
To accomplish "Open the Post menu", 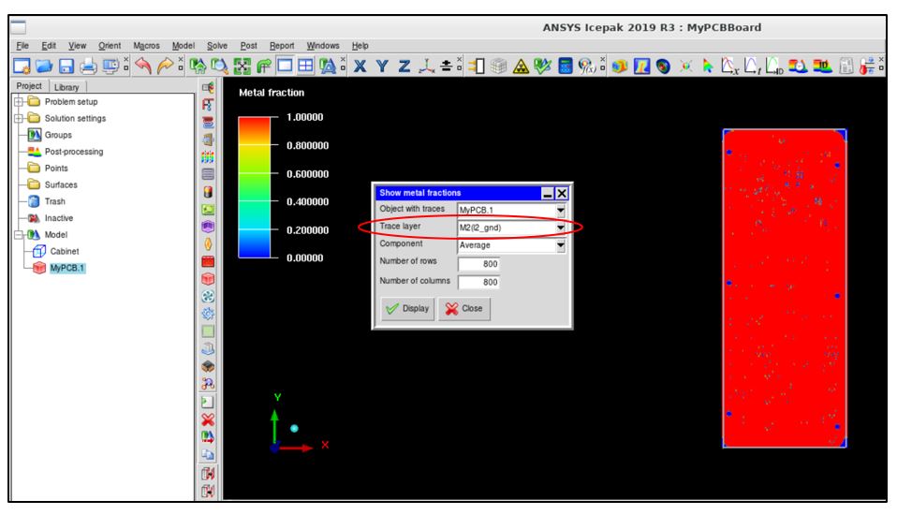I will click(248, 46).
